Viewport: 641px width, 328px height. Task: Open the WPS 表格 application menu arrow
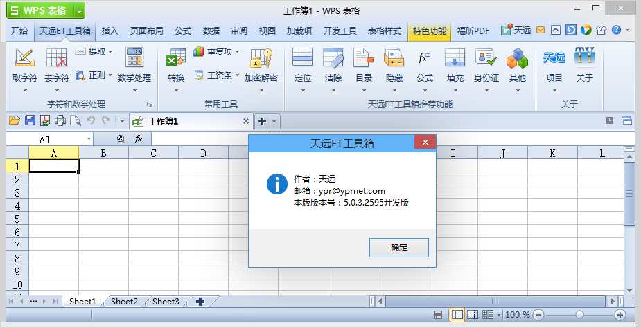click(x=79, y=11)
